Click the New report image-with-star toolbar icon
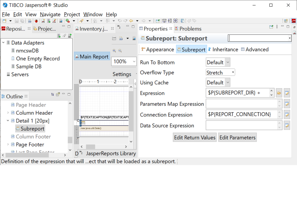 43,21
